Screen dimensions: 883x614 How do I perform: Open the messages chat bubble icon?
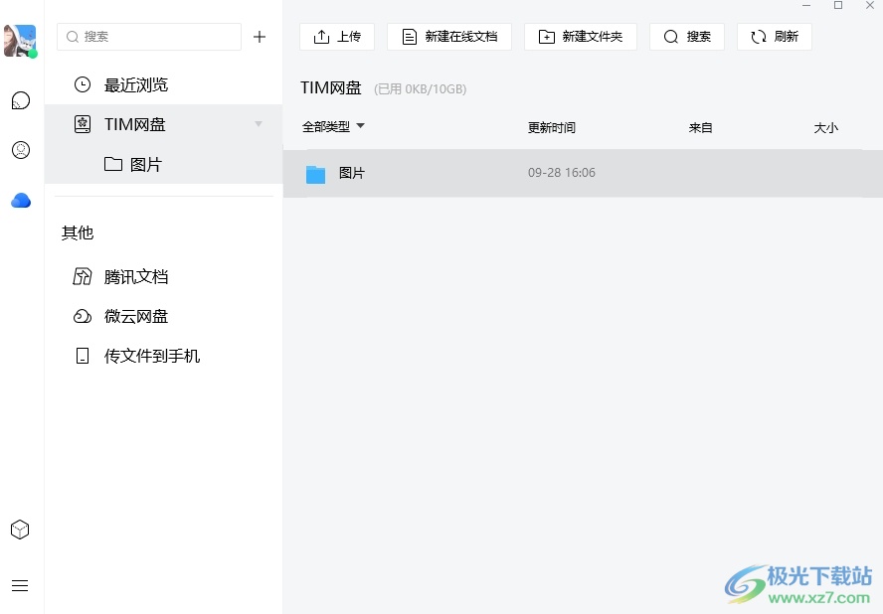[x=21, y=100]
